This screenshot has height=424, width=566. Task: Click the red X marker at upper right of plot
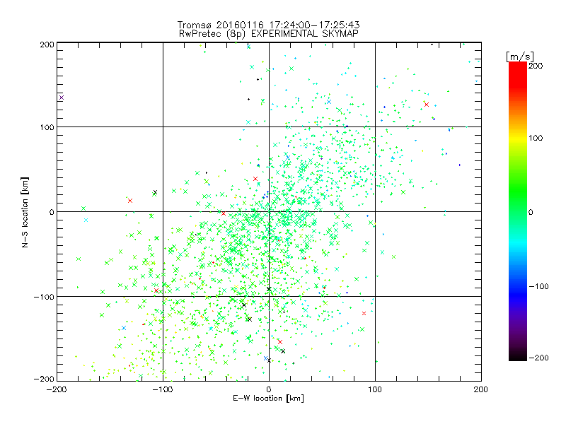(427, 105)
